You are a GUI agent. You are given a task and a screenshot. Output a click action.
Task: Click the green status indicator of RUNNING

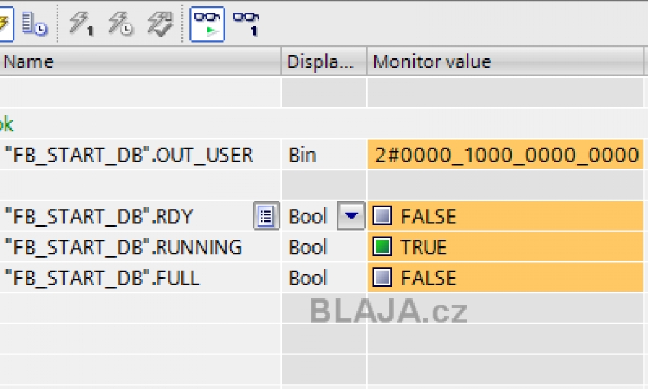click(382, 247)
